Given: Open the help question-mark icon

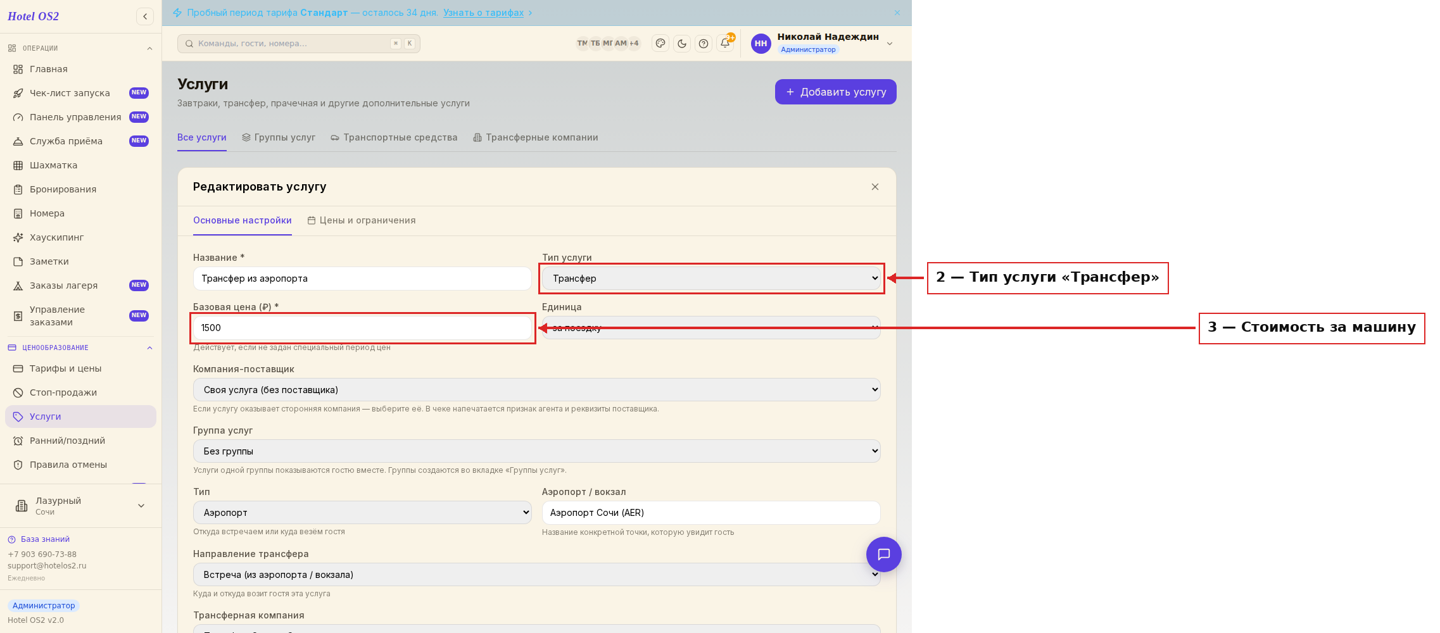Looking at the screenshot, I should coord(704,44).
